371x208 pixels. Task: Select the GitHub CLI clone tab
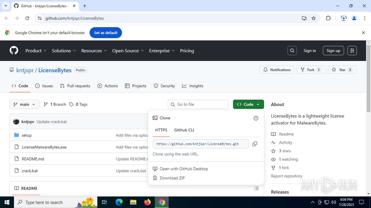(x=184, y=130)
